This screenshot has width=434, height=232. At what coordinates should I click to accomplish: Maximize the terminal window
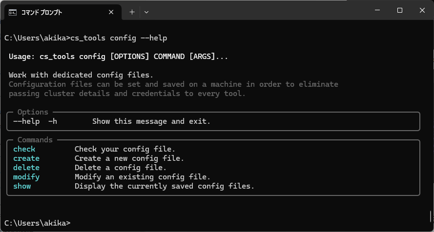click(x=399, y=10)
